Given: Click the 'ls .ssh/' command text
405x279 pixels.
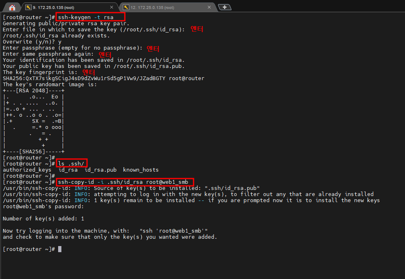Looking at the screenshot, I should click(71, 164).
